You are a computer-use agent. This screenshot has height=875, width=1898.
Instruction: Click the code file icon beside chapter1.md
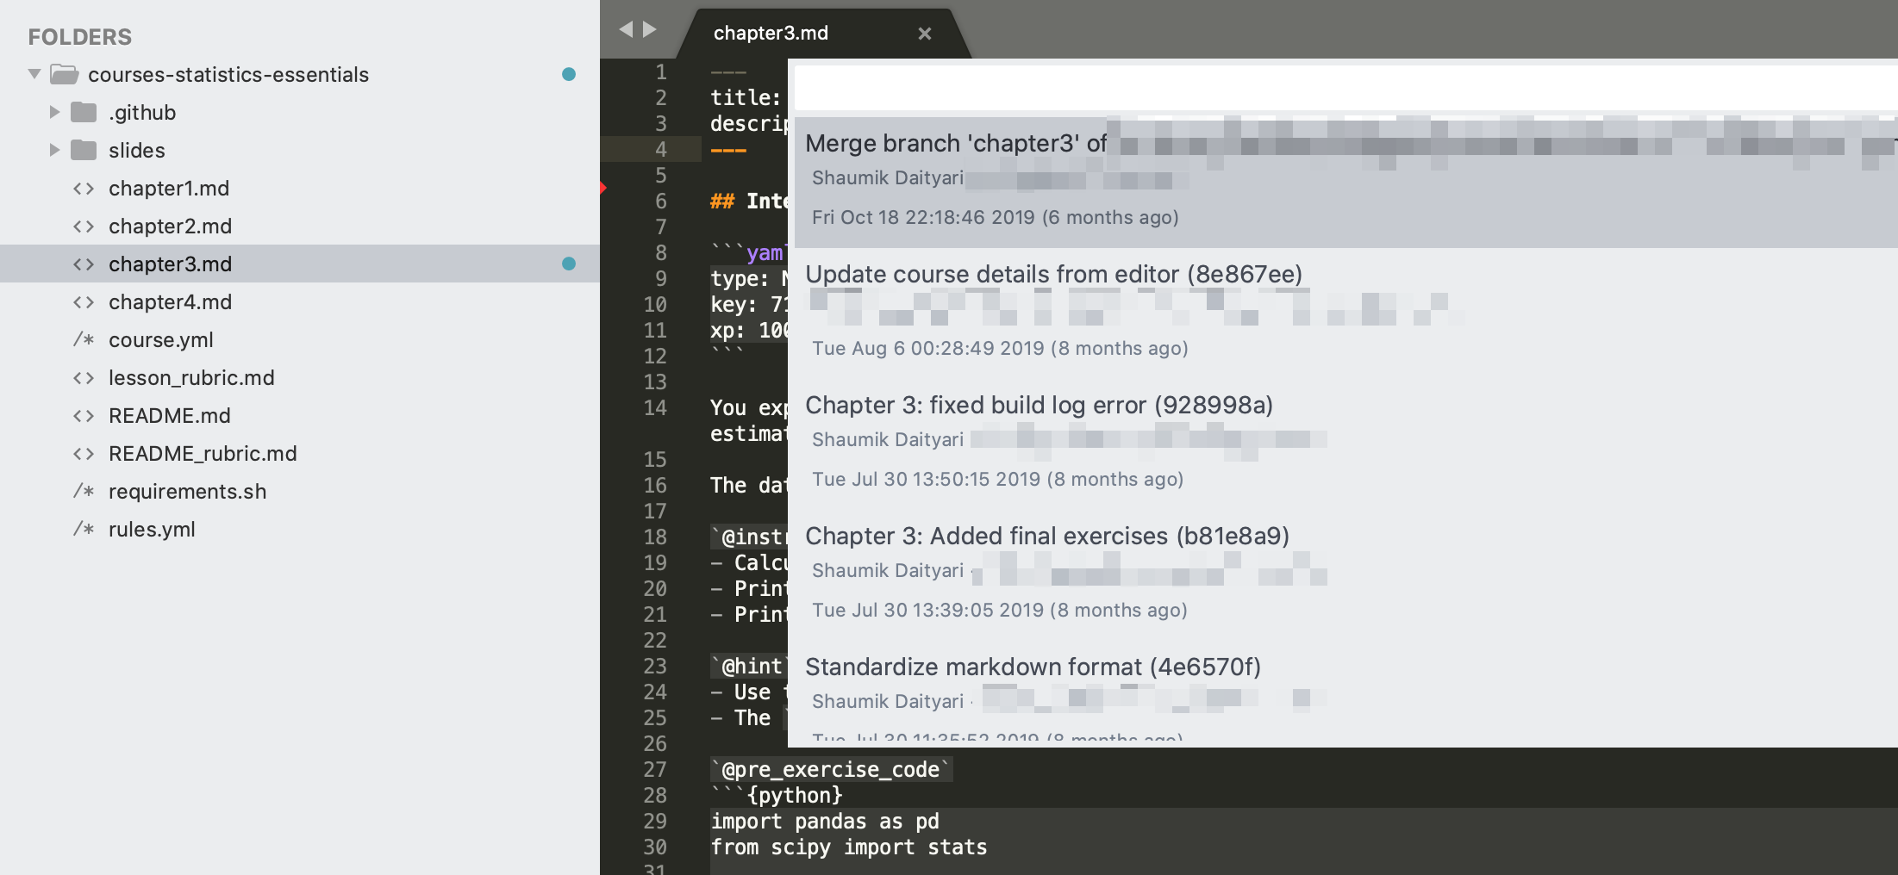point(84,188)
